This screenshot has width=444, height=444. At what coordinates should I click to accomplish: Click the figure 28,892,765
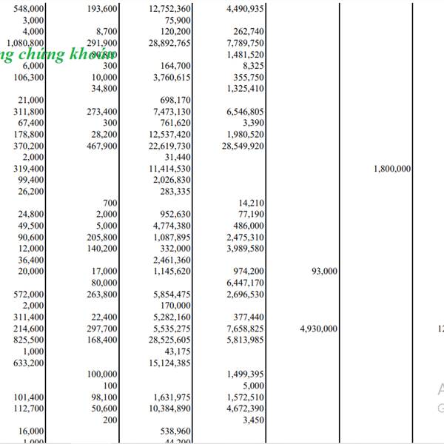pos(169,43)
